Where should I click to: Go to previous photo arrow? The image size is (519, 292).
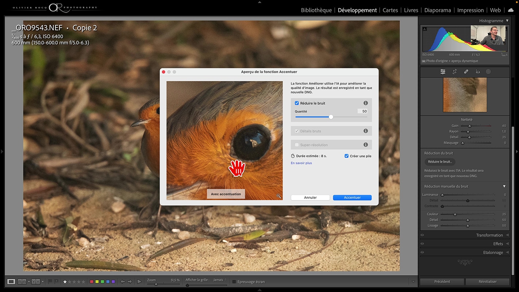123,282
